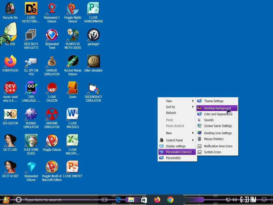Open Notification Area Icons

pyautogui.click(x=217, y=146)
